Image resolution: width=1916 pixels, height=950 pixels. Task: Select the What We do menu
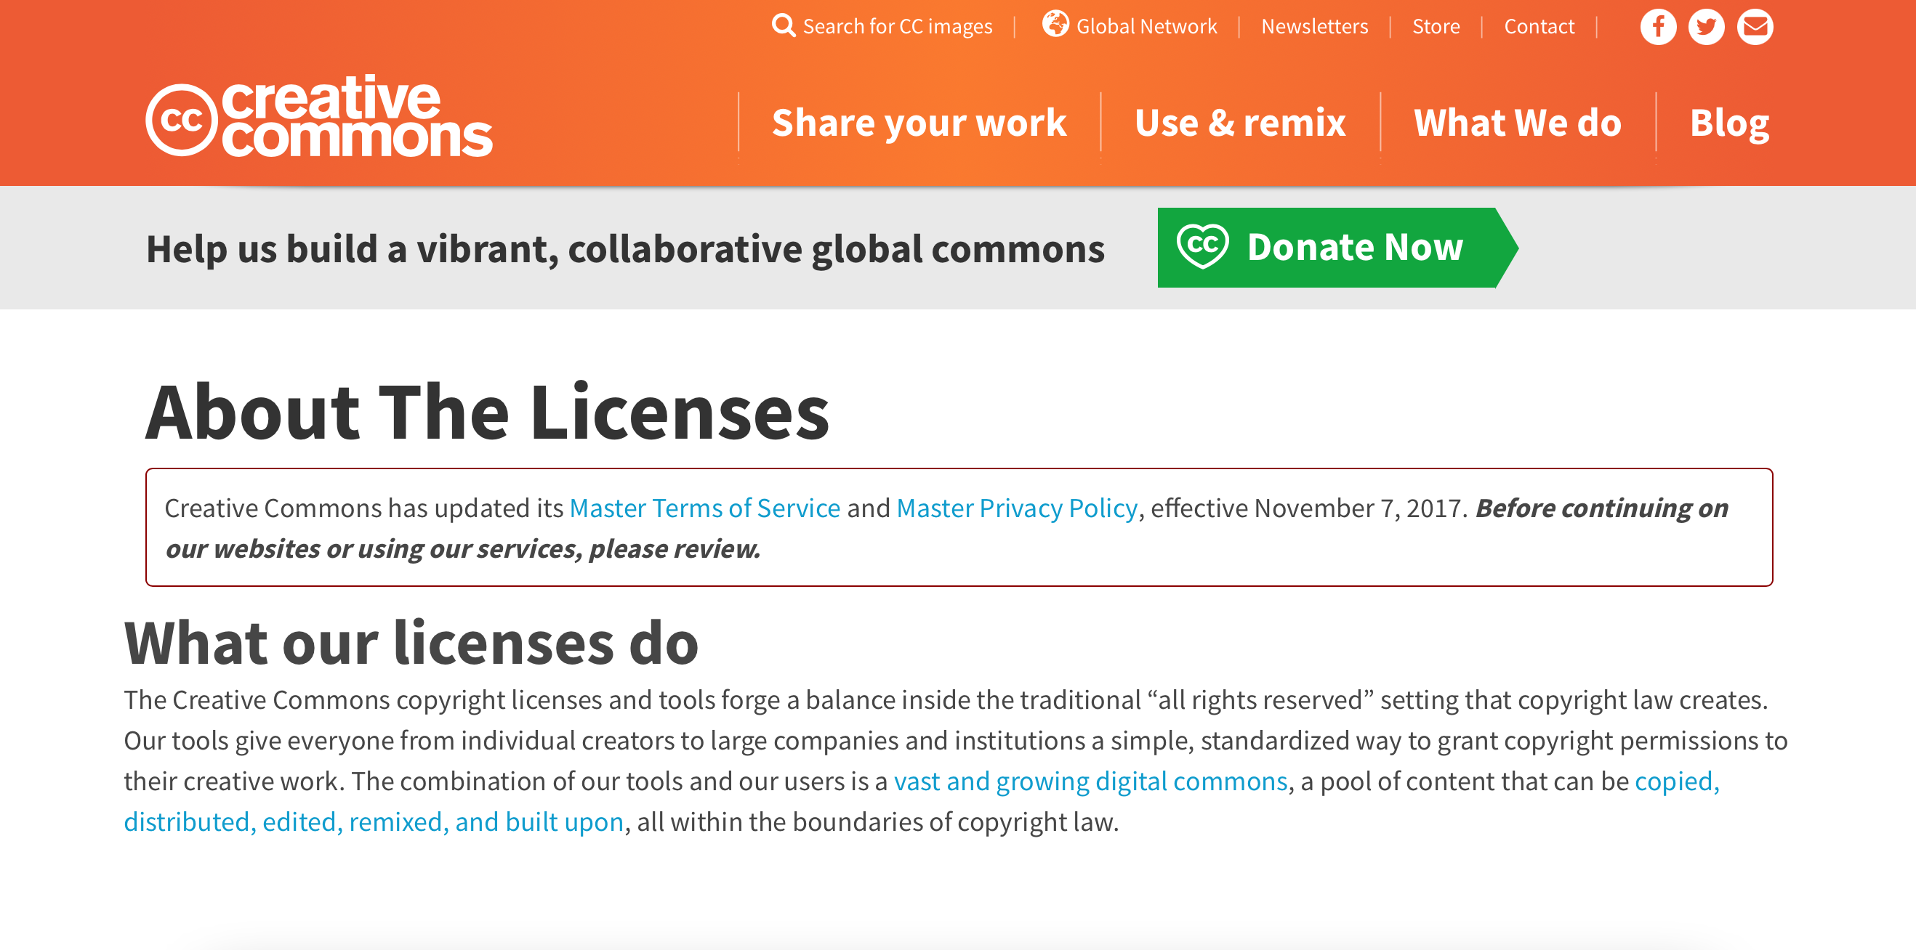1518,123
